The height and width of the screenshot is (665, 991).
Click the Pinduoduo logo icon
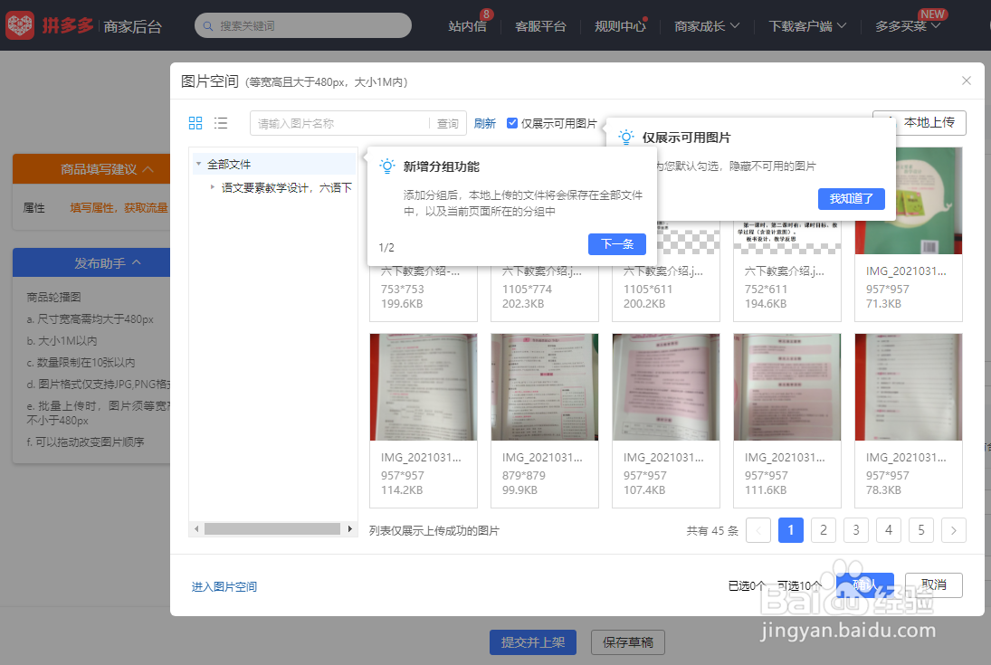(x=22, y=25)
